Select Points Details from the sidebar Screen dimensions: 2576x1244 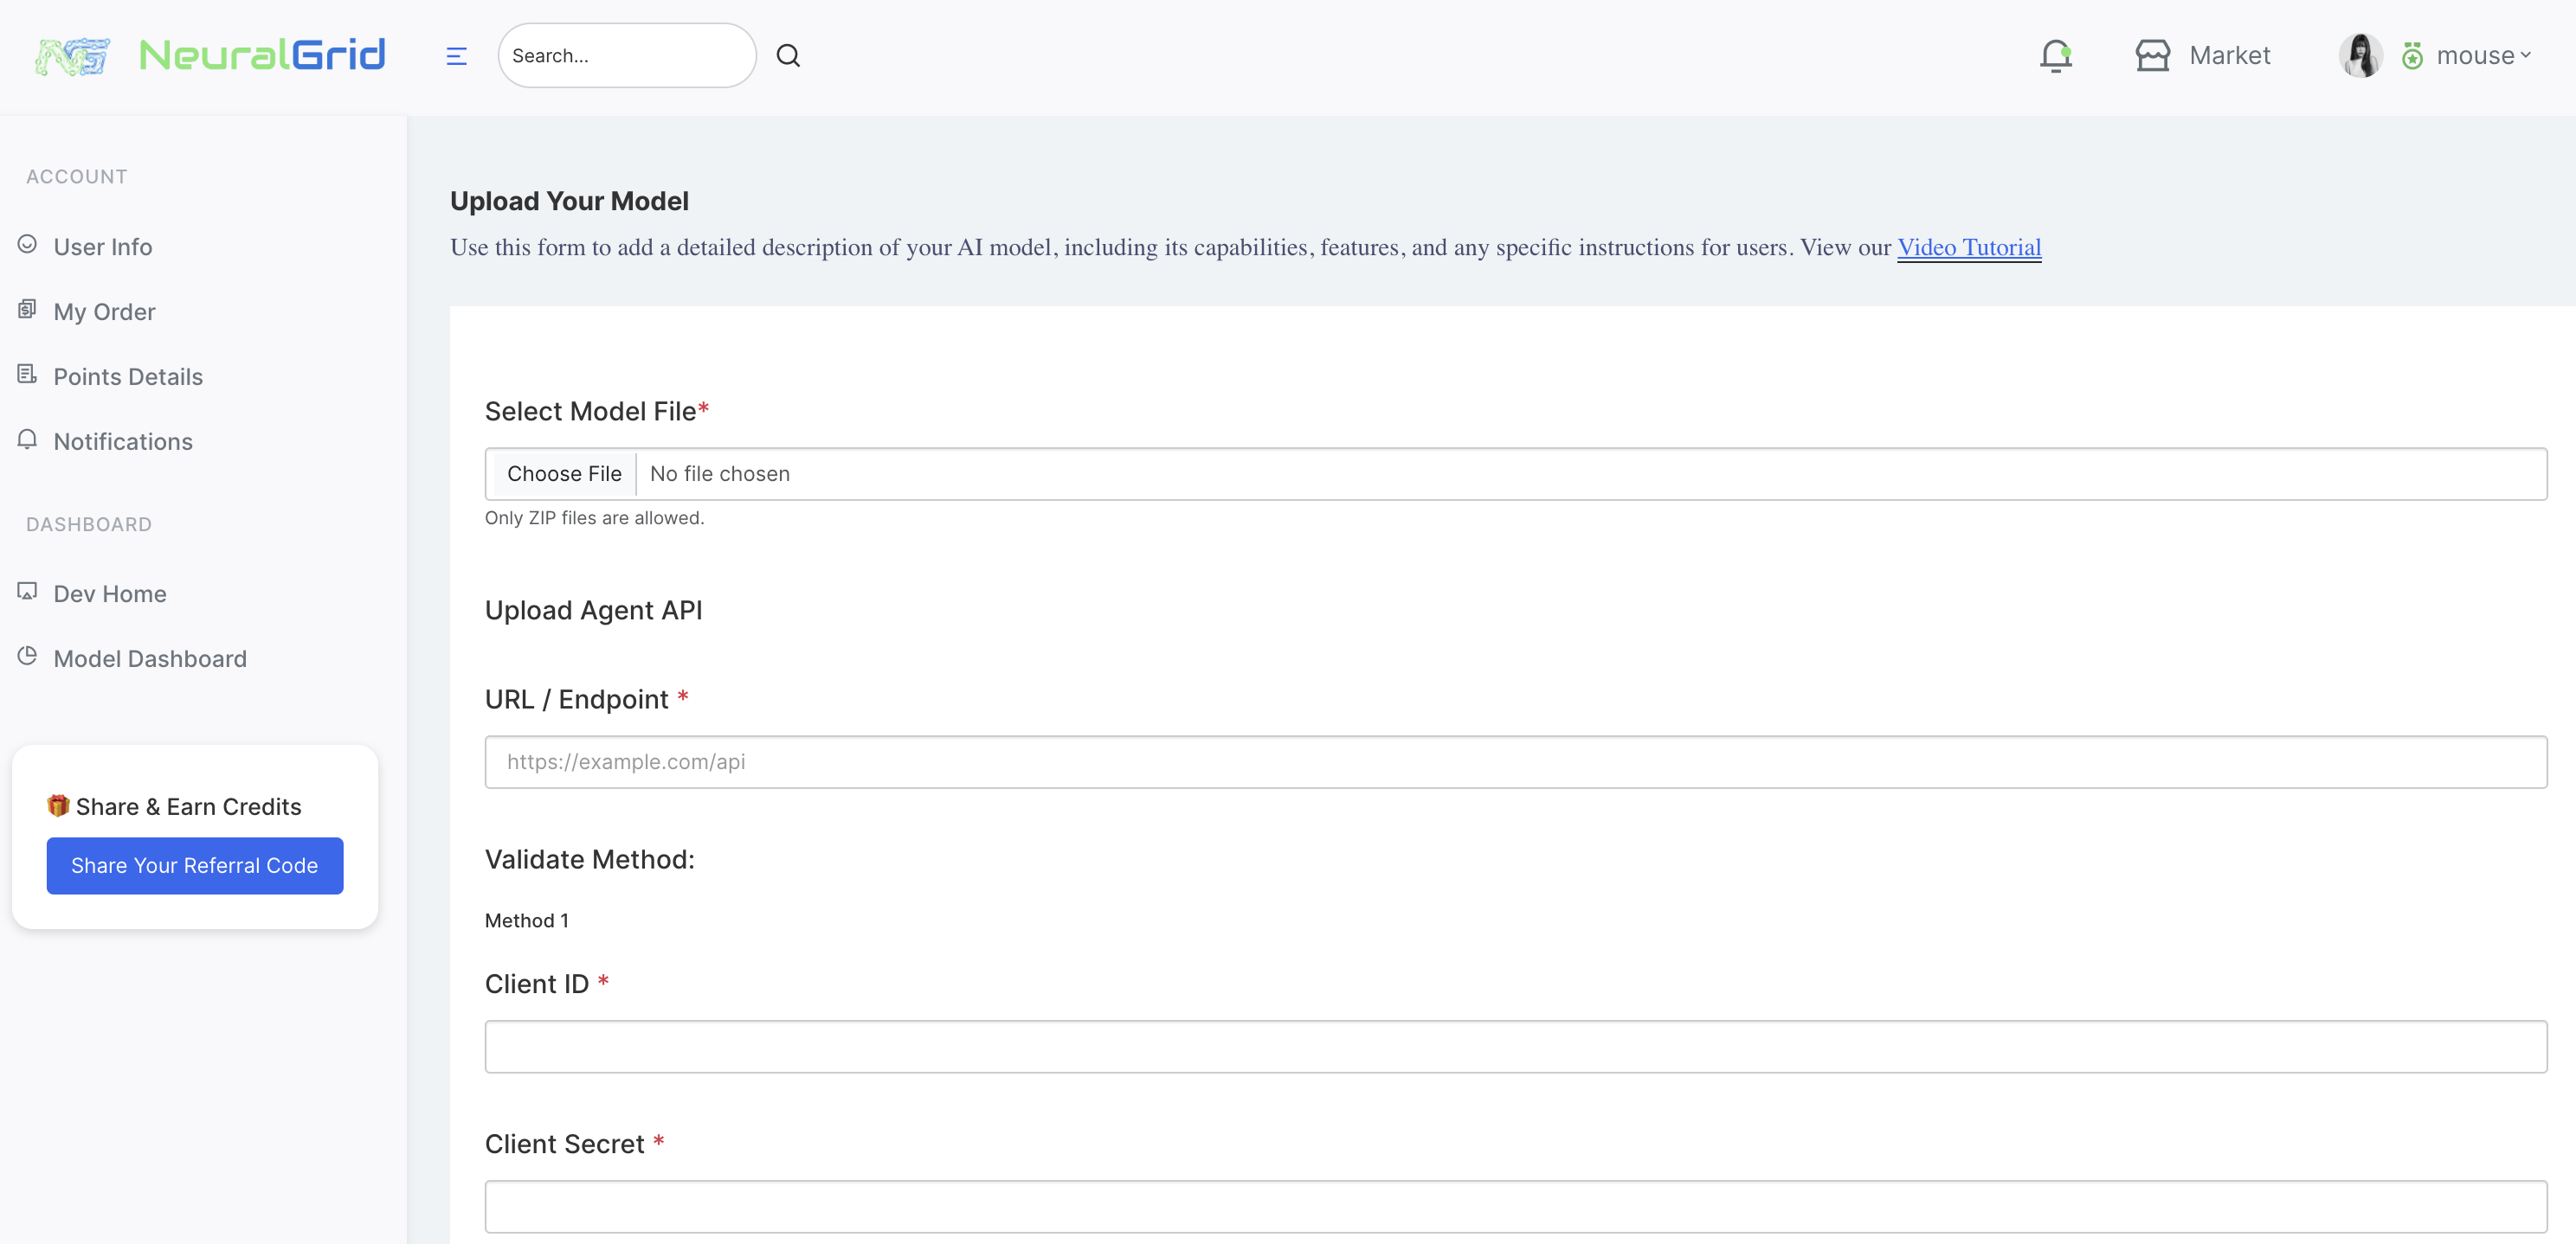(x=128, y=375)
